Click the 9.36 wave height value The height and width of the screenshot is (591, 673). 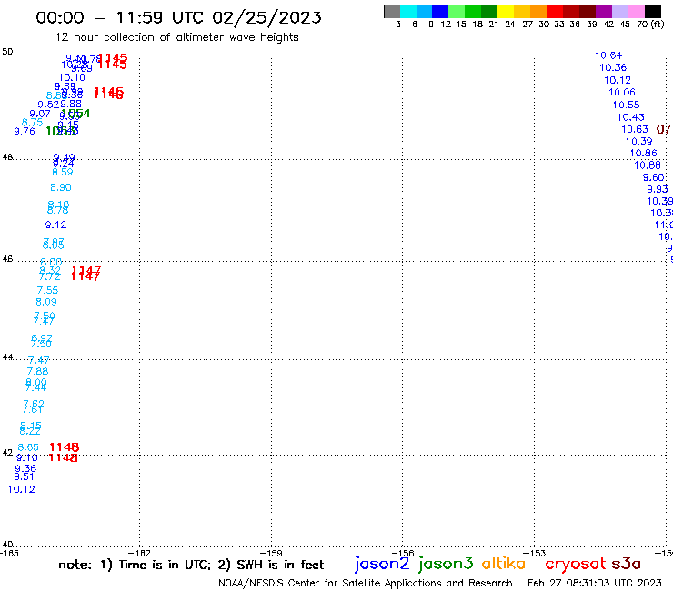(25, 468)
